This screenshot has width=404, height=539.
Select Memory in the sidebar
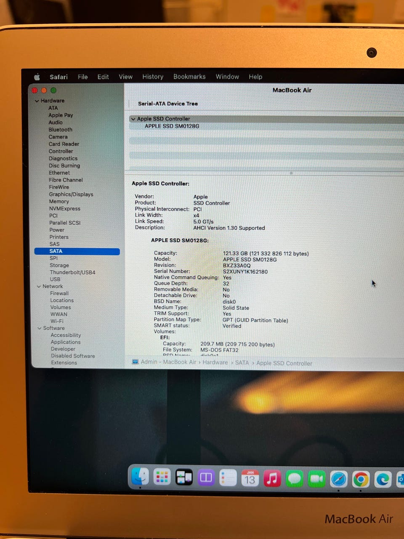[x=59, y=202]
